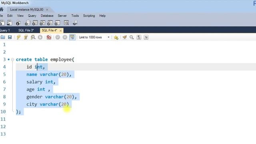Open the home screen tab icon
Image resolution: width=256 pixels, height=144 pixels.
[x=2, y=10]
